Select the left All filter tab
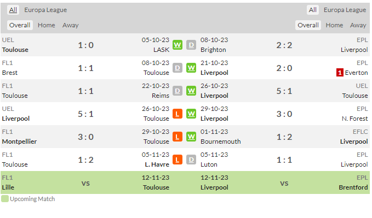Screen dimensions: 372x218 pyautogui.click(x=13, y=10)
